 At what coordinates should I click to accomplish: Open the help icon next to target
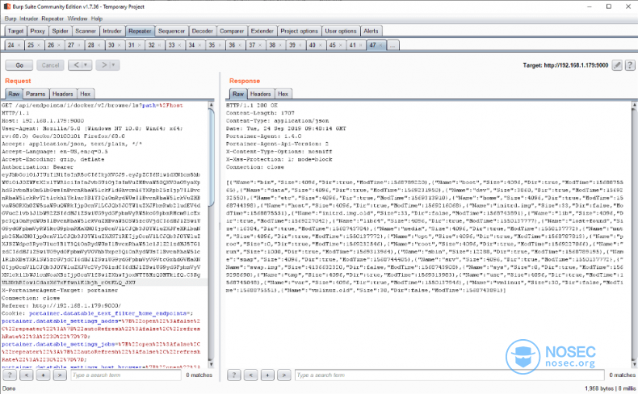pos(630,65)
